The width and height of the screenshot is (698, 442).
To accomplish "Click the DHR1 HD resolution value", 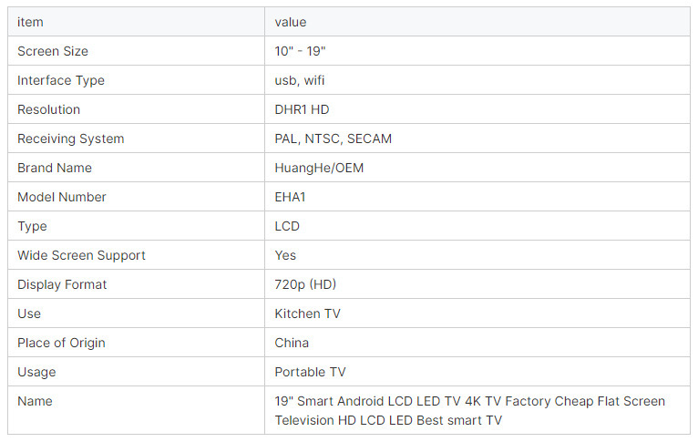I will click(302, 109).
